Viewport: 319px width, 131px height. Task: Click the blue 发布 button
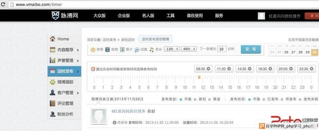pos(251,49)
